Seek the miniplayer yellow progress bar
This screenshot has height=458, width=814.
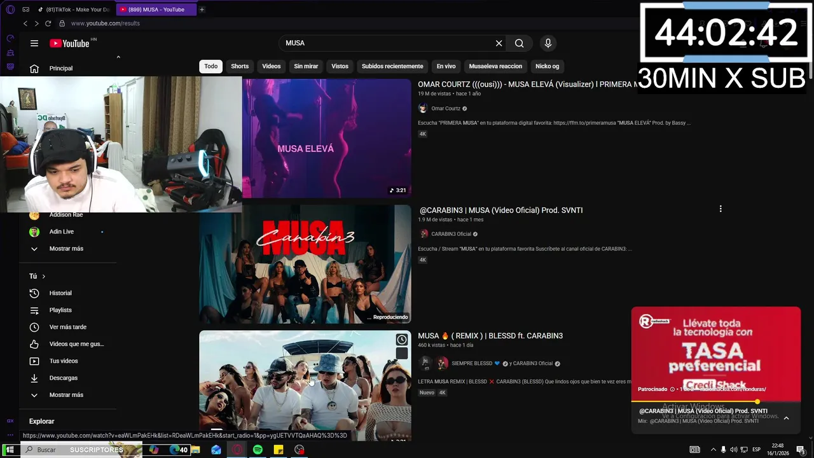tap(716, 401)
